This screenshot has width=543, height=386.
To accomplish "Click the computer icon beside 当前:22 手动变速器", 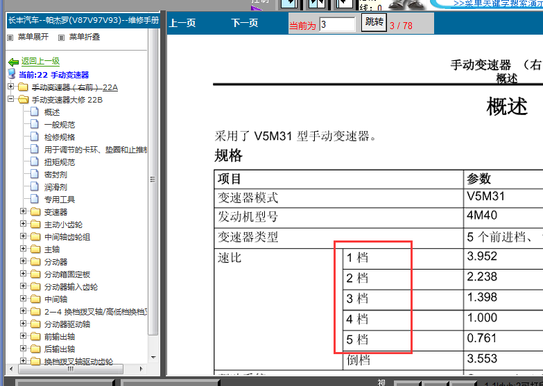I will pyautogui.click(x=12, y=73).
